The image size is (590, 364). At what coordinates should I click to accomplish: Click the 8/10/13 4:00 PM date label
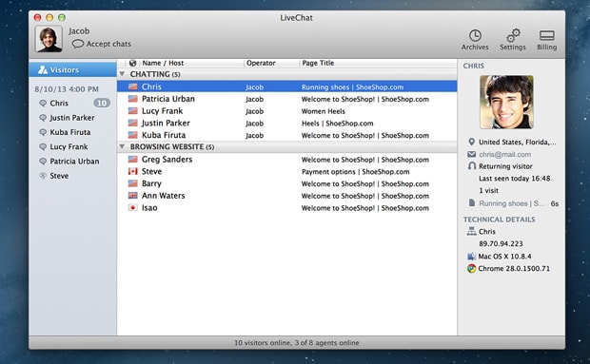click(x=67, y=89)
